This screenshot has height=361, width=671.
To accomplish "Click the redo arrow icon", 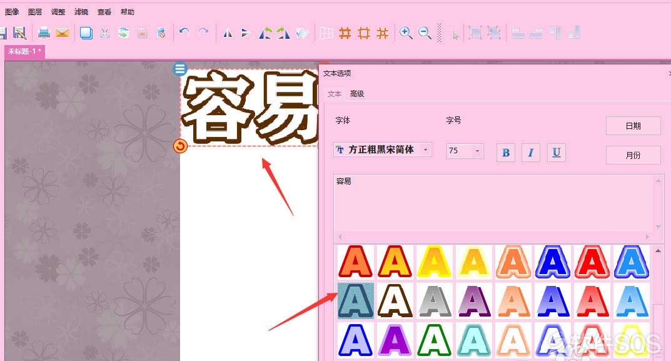I will pos(203,33).
